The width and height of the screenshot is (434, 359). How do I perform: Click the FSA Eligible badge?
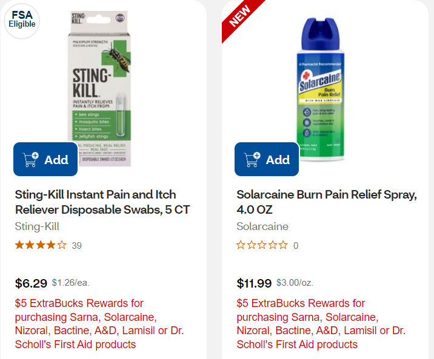tap(22, 20)
